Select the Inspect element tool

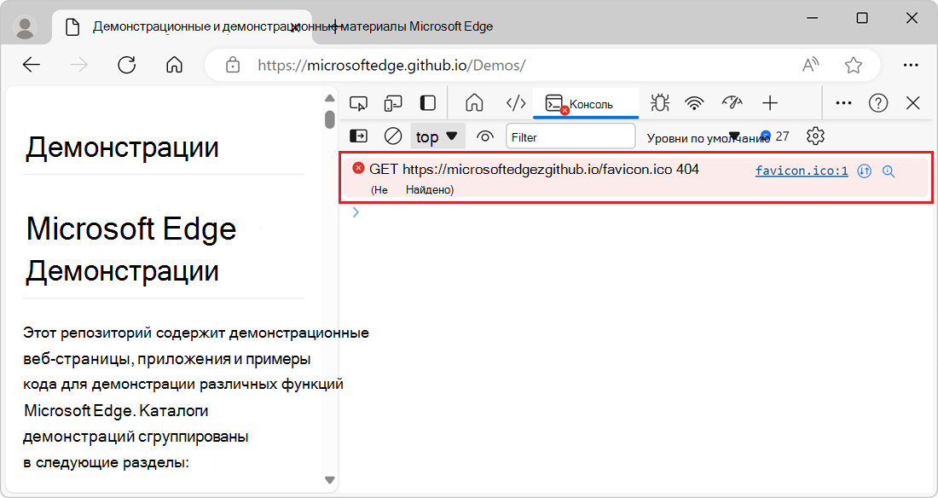[x=359, y=102]
